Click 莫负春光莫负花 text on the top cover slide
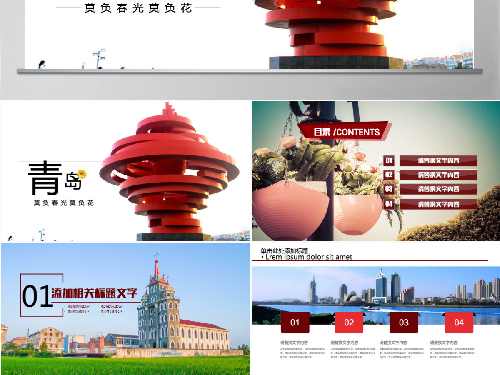Screen dimensions: 500x375 [x=138, y=8]
